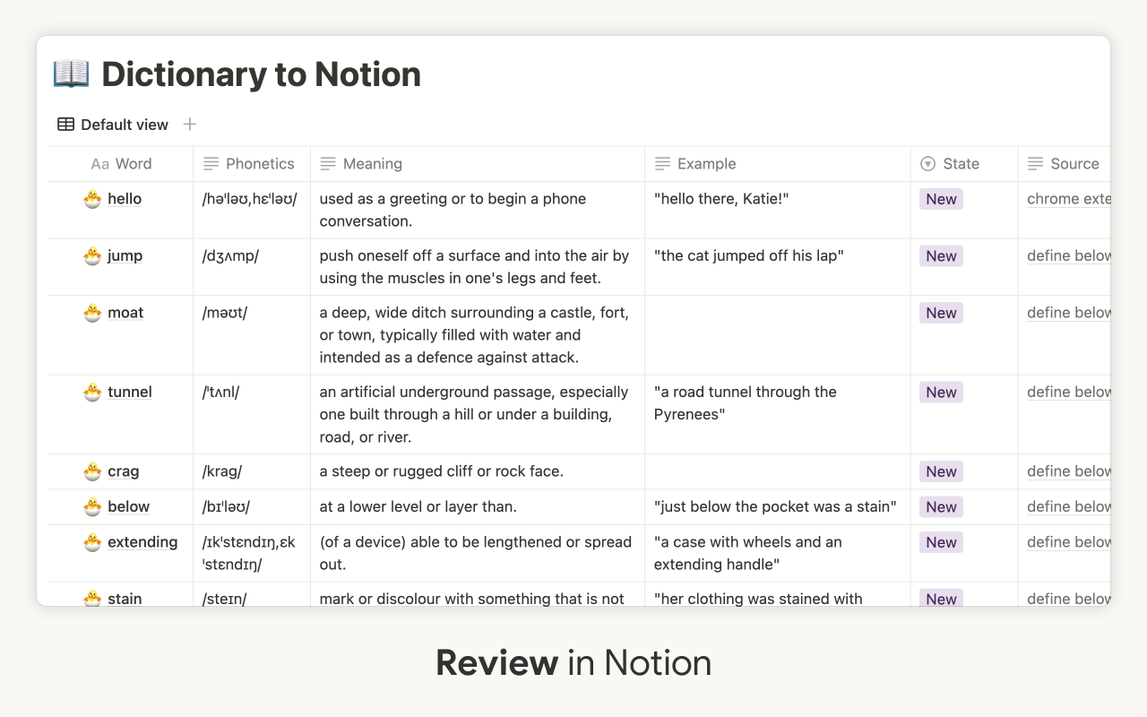Click the chick emoji beside tunnel

click(x=91, y=392)
